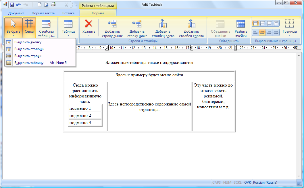The height and width of the screenshot is (188, 304).
Task: Click Добавить столбец слева
Action: [163, 28]
